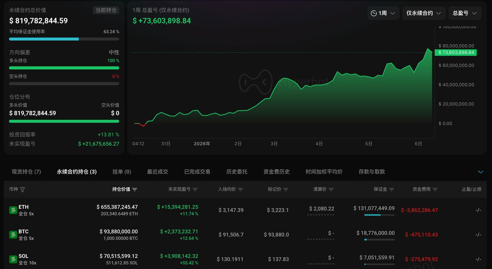Click BTC entry price $ 91,506.7
Viewport: 492px width, 269px height.
pos(231,235)
